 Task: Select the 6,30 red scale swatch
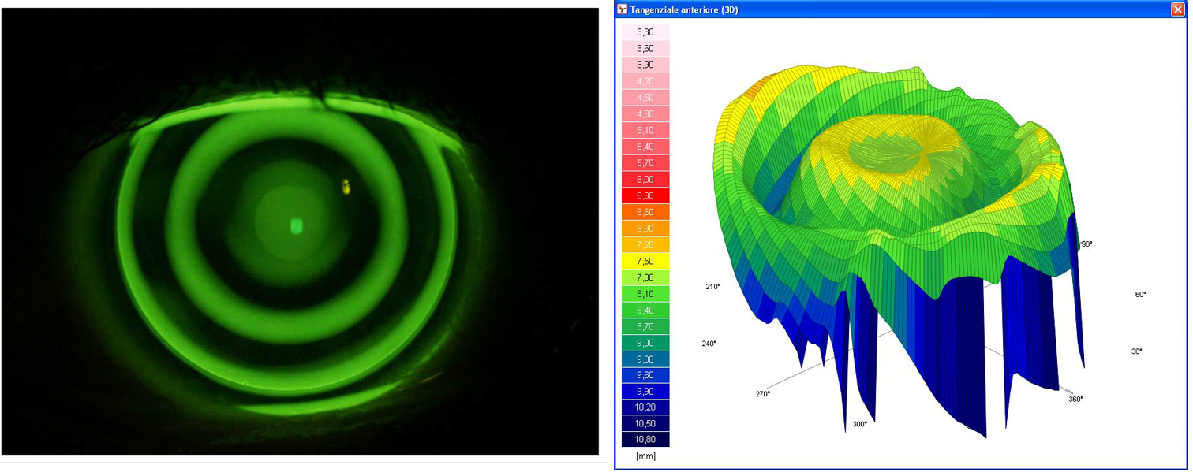coord(645,195)
